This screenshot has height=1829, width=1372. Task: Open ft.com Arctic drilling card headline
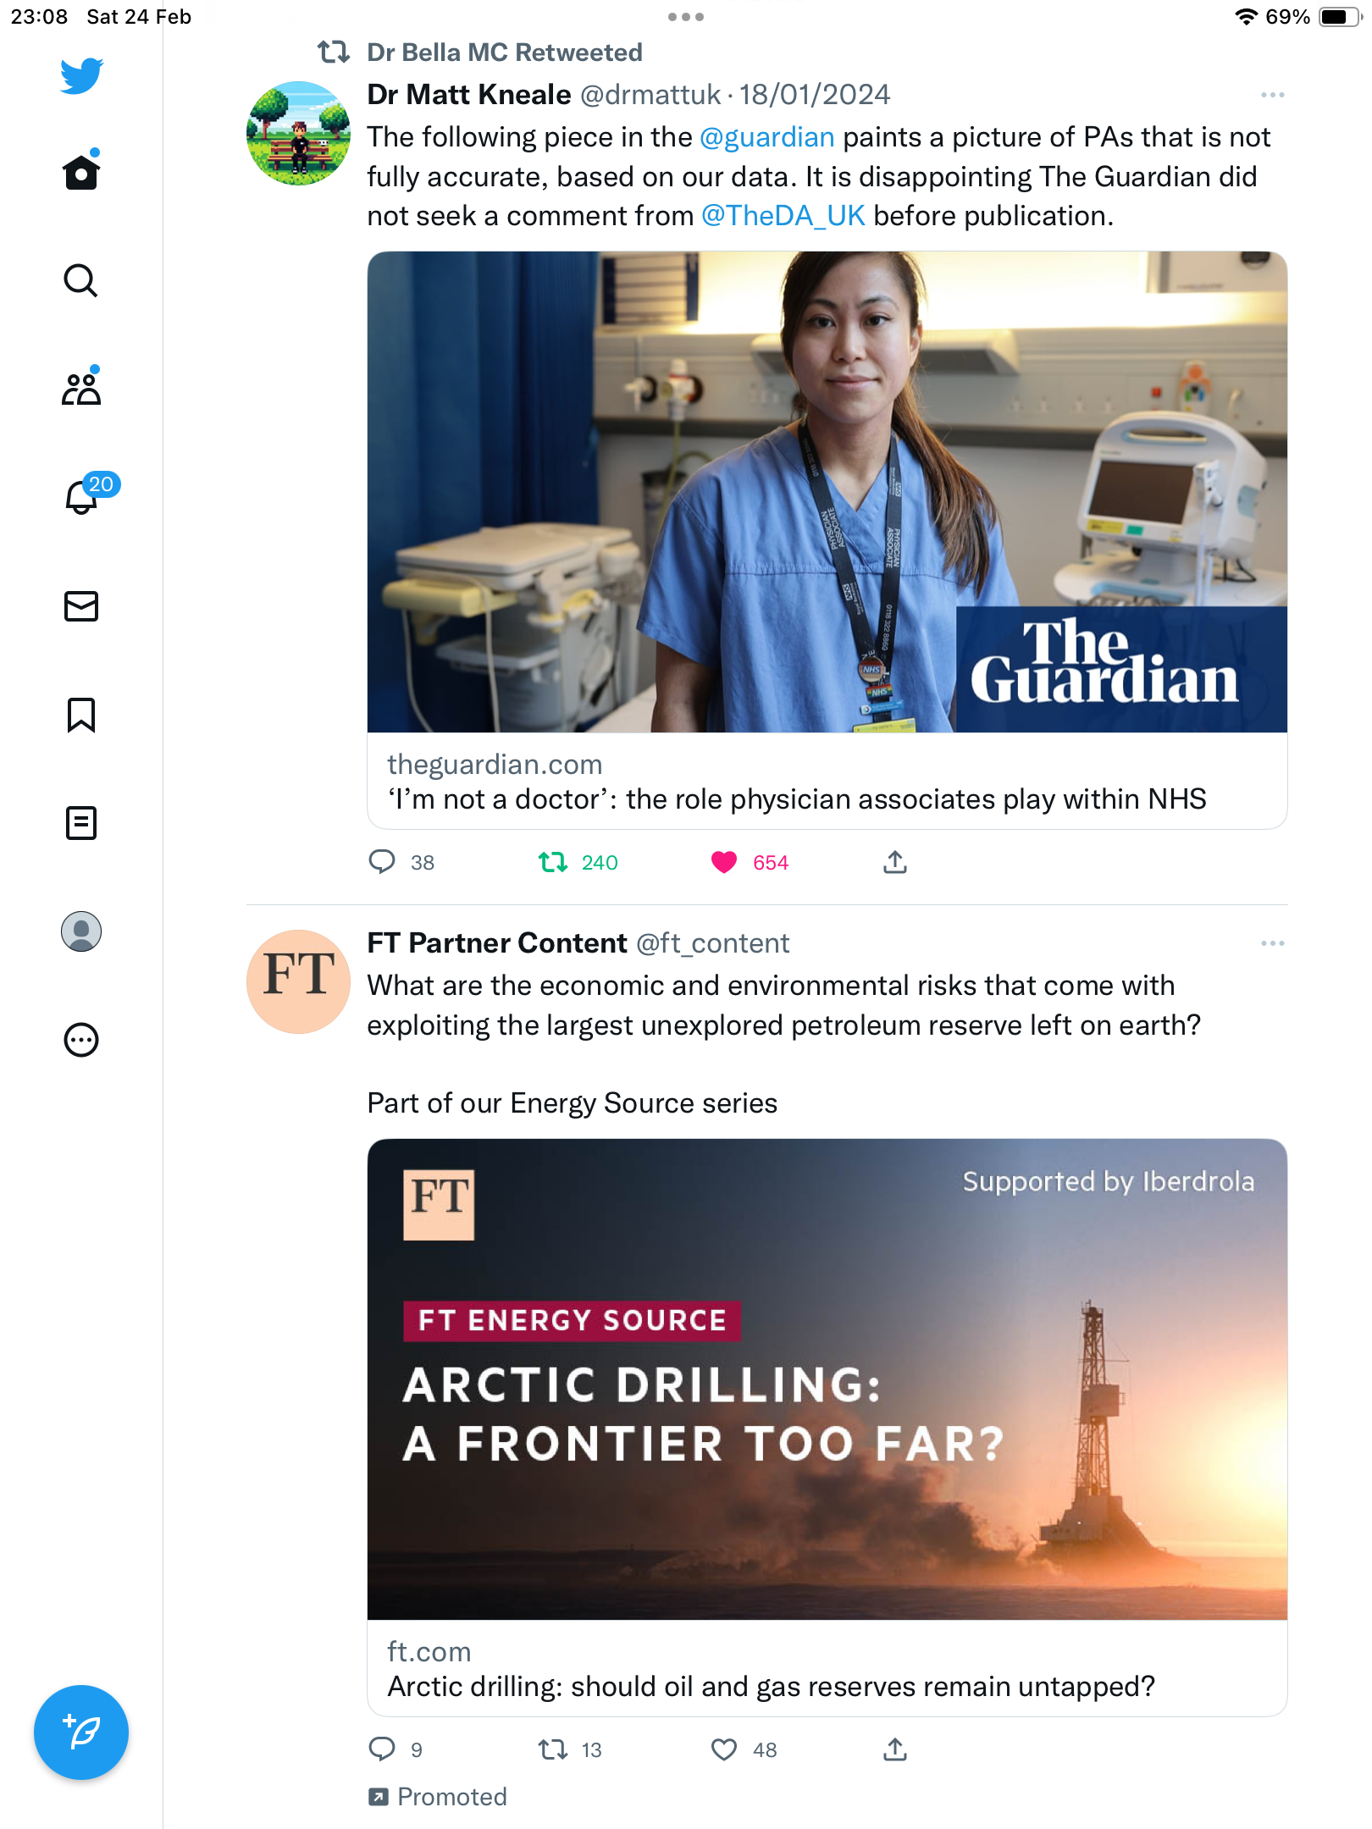pyautogui.click(x=772, y=1686)
